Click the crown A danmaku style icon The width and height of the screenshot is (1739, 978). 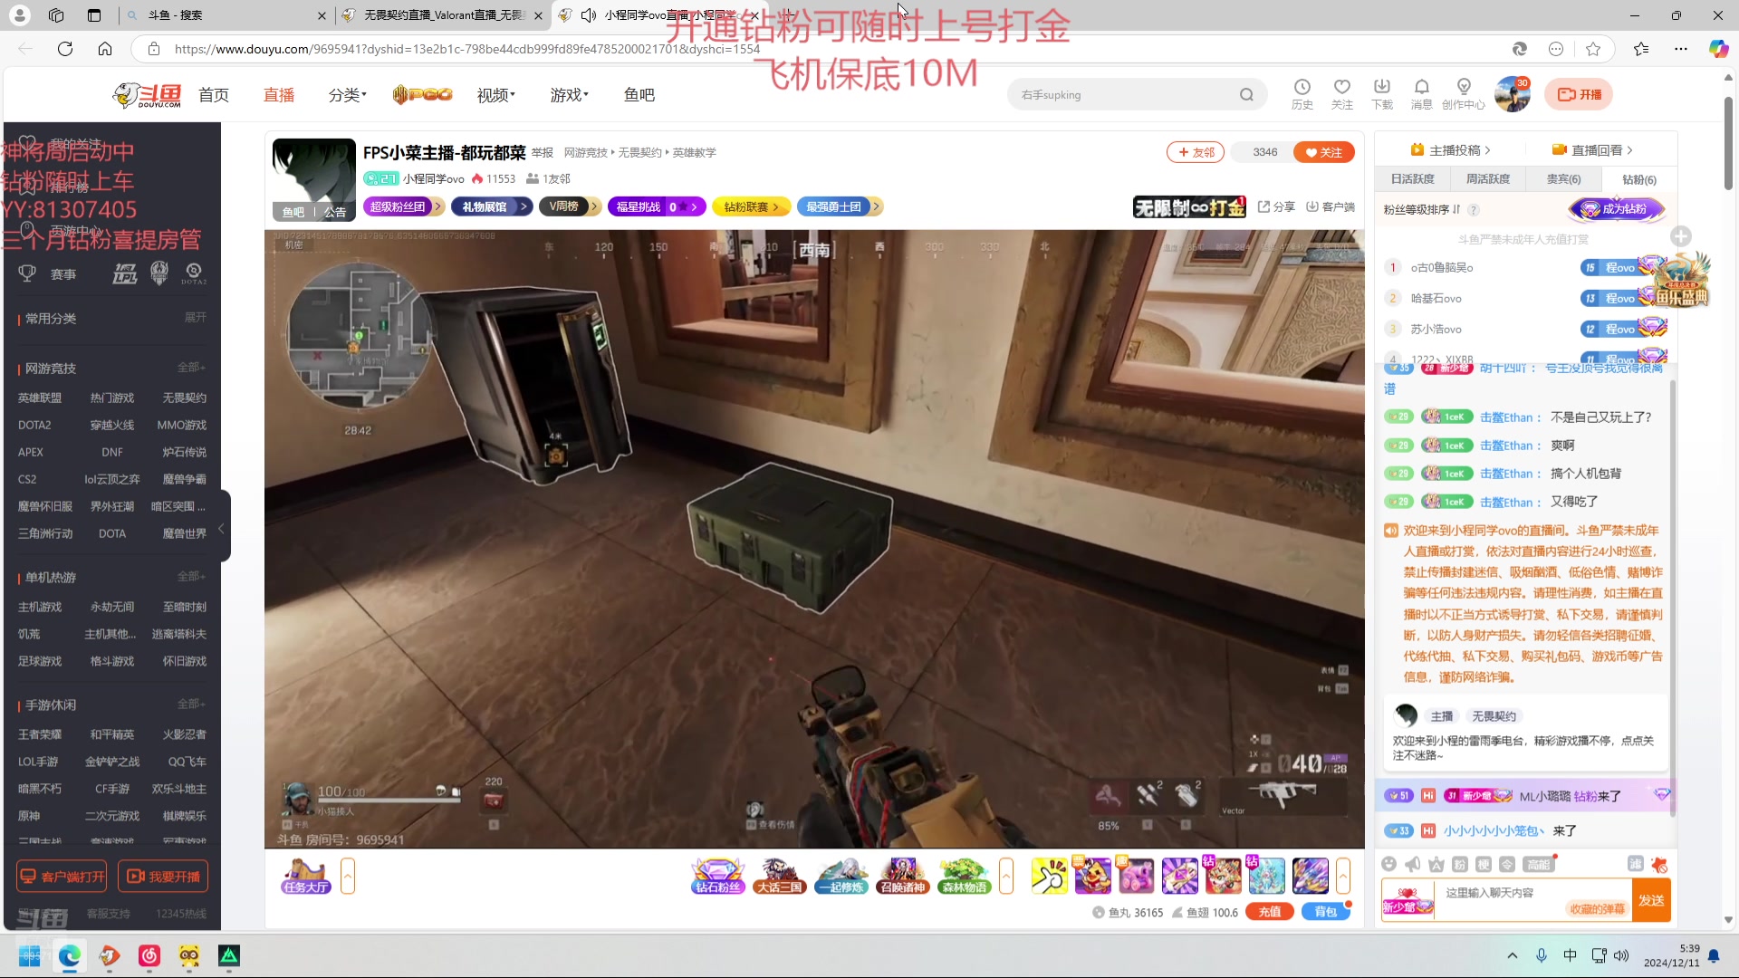1436,864
